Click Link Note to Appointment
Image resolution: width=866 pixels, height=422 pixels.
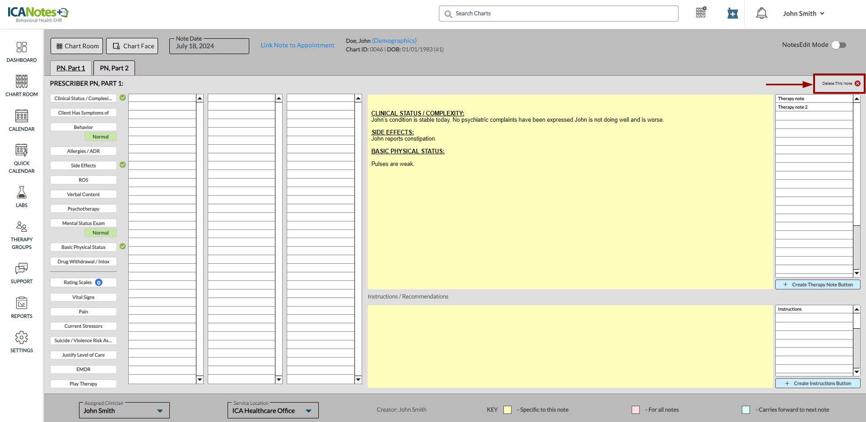[298, 45]
